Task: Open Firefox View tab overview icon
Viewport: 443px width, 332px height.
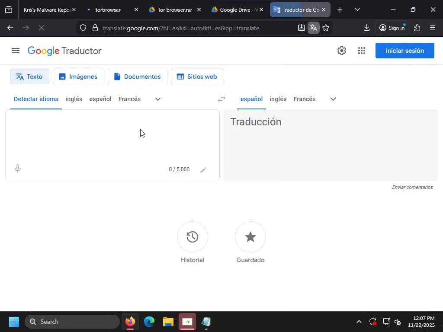Action: tap(9, 10)
